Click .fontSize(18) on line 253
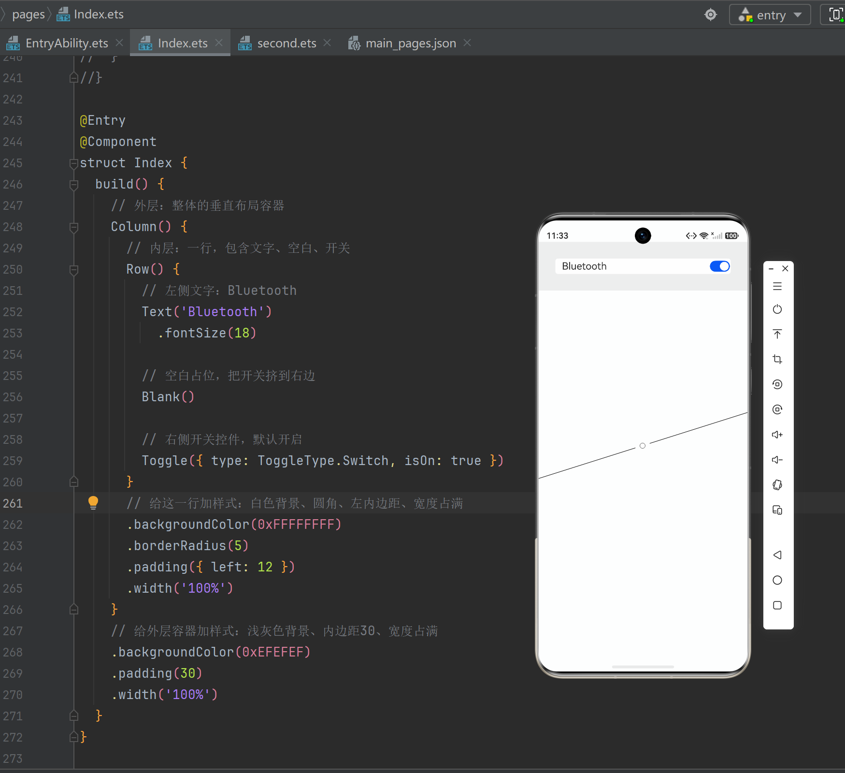This screenshot has height=773, width=845. coord(207,333)
